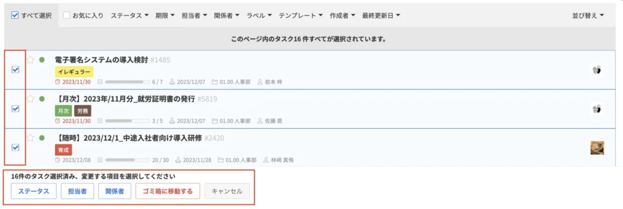
Task: Click the star icon on 中途入社者向け導入研修 task
Action: tap(31, 137)
